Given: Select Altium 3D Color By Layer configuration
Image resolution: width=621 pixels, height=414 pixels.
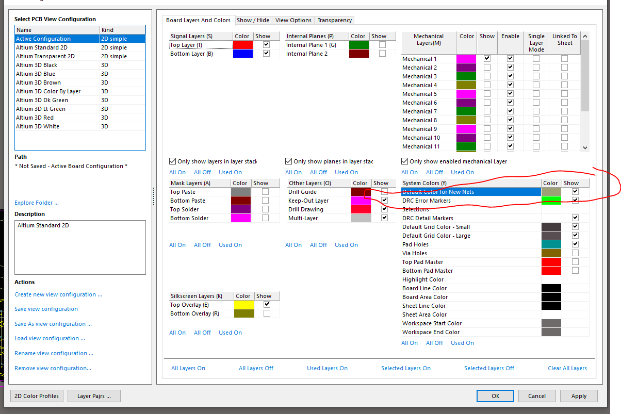Looking at the screenshot, I should click(80, 91).
